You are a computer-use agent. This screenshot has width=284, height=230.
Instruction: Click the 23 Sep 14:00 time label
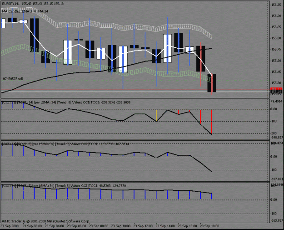pyautogui.click(x=165, y=226)
